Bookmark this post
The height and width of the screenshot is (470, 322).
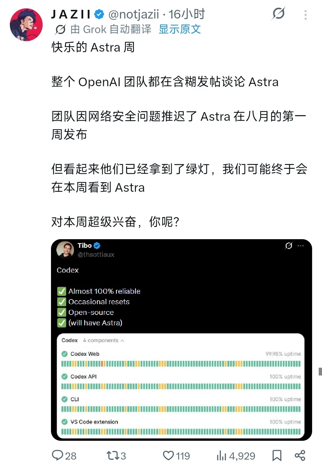[x=277, y=455]
